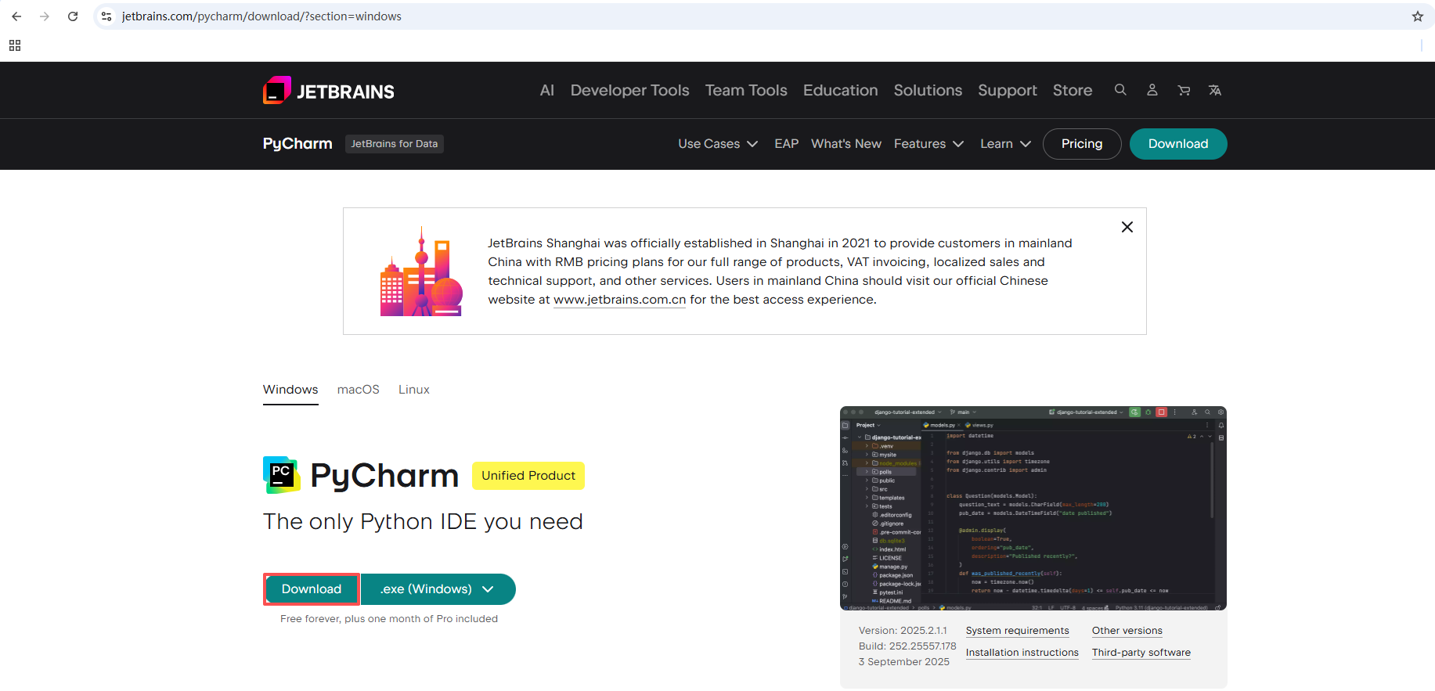Open the EAP page link
1435x691 pixels.
coord(786,144)
